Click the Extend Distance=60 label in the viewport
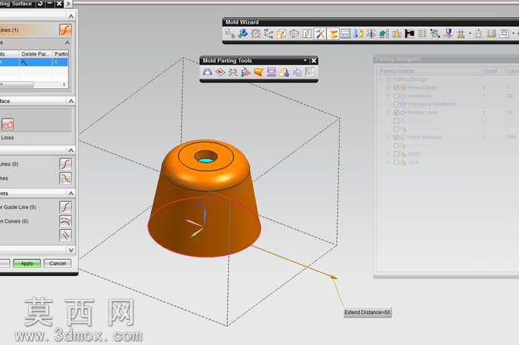Image resolution: width=519 pixels, height=345 pixels. coord(368,312)
